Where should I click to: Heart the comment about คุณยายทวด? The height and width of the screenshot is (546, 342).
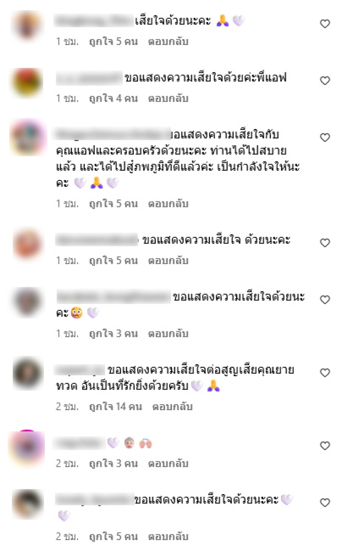[325, 373]
